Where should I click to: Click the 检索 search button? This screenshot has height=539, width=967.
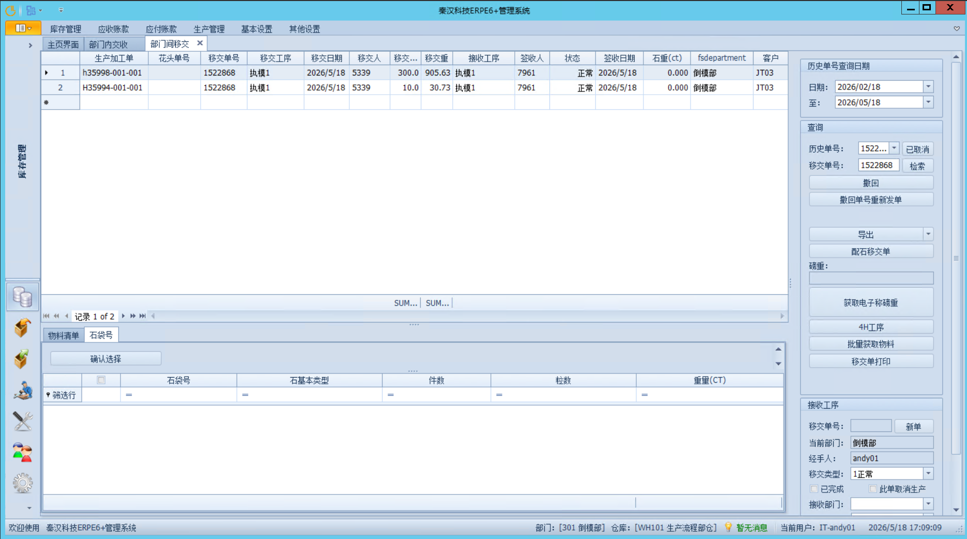[x=917, y=166]
